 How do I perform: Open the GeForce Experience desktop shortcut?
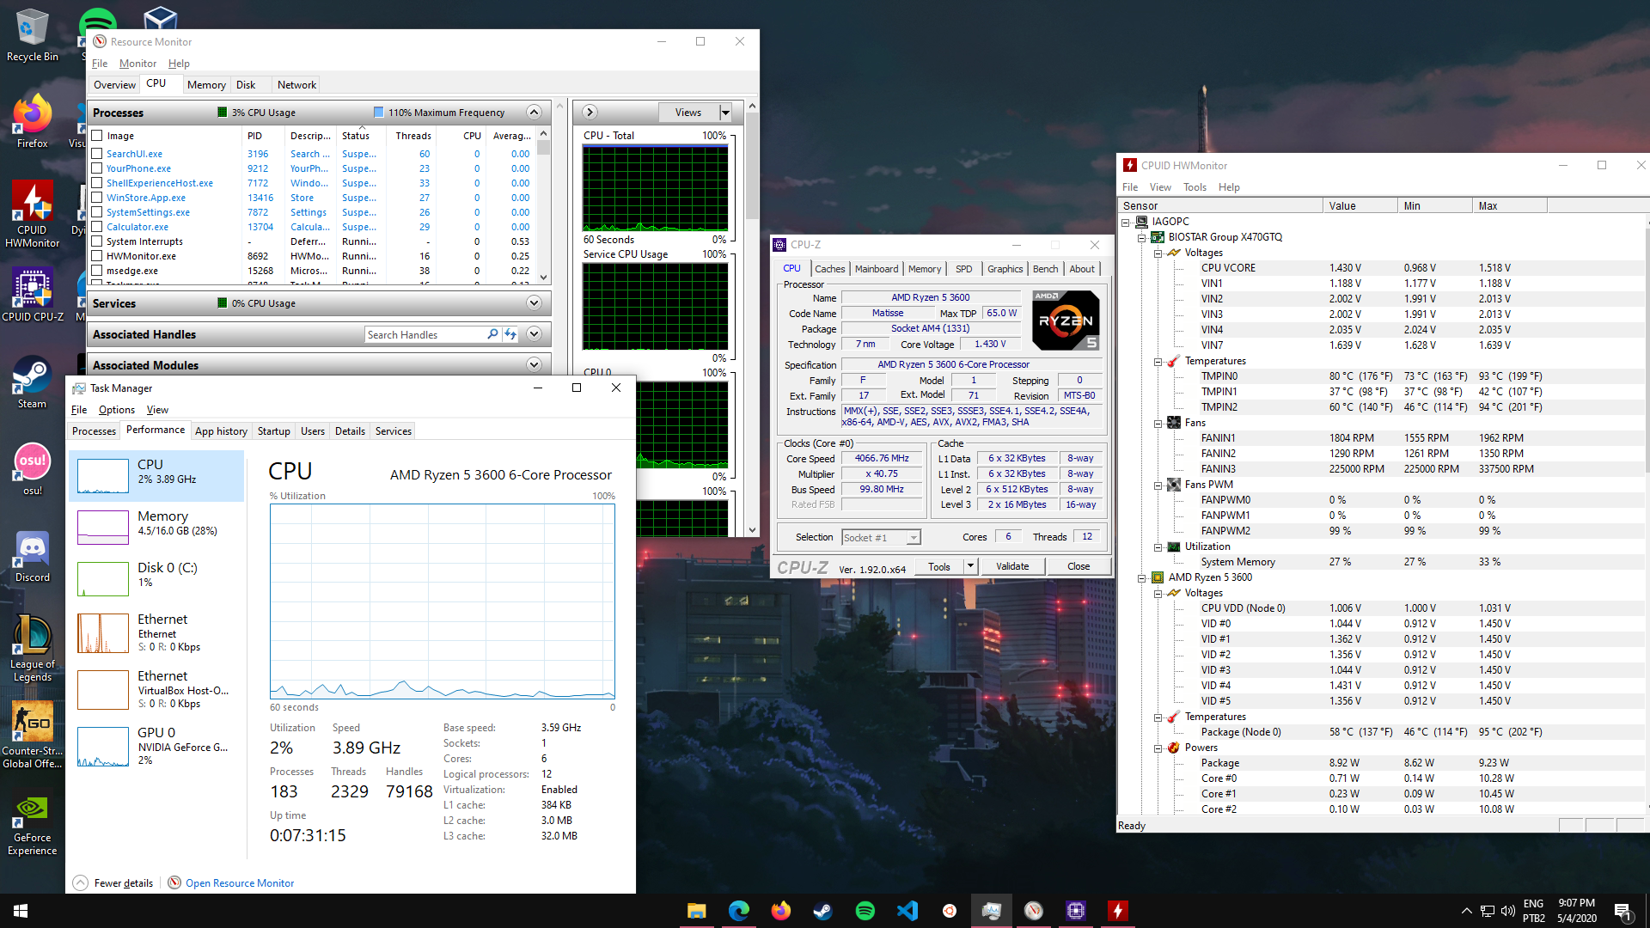coord(32,823)
